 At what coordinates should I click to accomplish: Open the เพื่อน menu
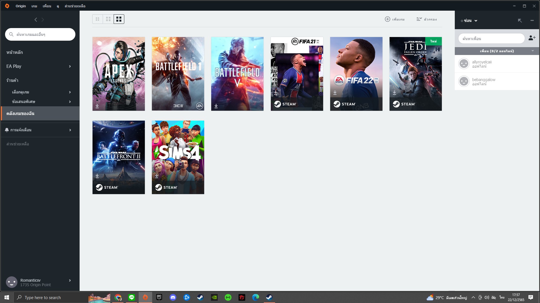click(x=47, y=6)
